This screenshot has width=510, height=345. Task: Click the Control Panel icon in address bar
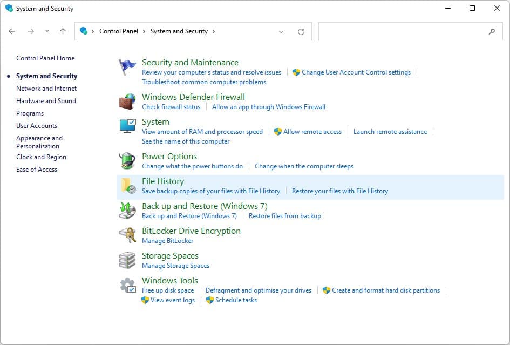(x=84, y=31)
